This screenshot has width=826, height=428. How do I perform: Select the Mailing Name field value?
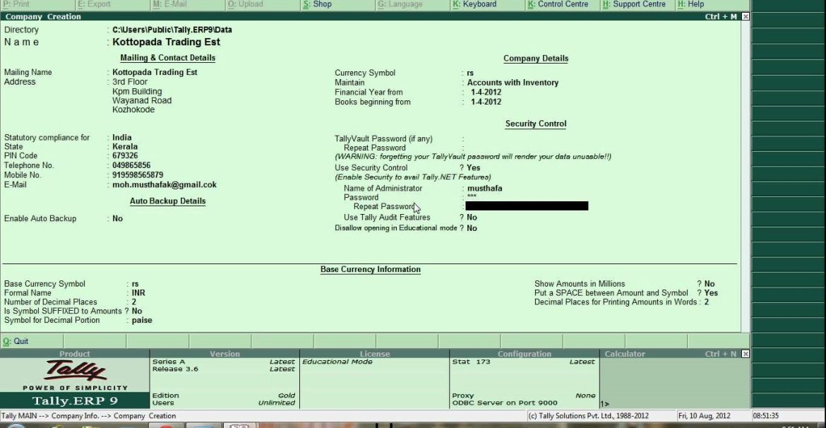click(x=155, y=72)
